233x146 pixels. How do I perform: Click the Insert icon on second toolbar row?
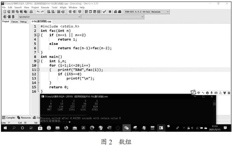coord(5,17)
